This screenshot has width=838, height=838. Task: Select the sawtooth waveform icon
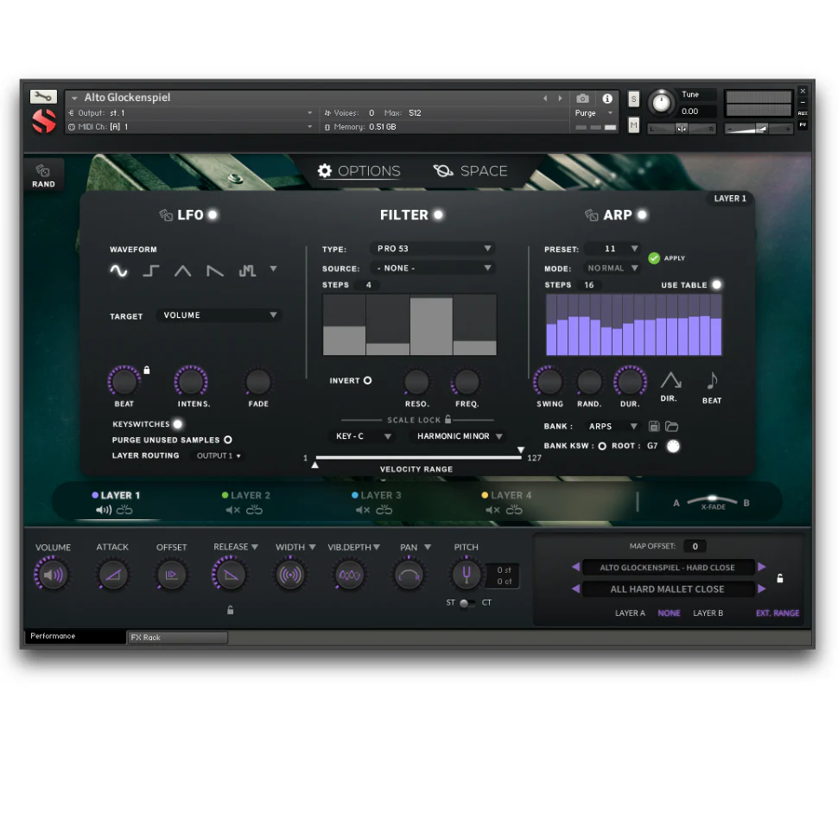click(215, 271)
